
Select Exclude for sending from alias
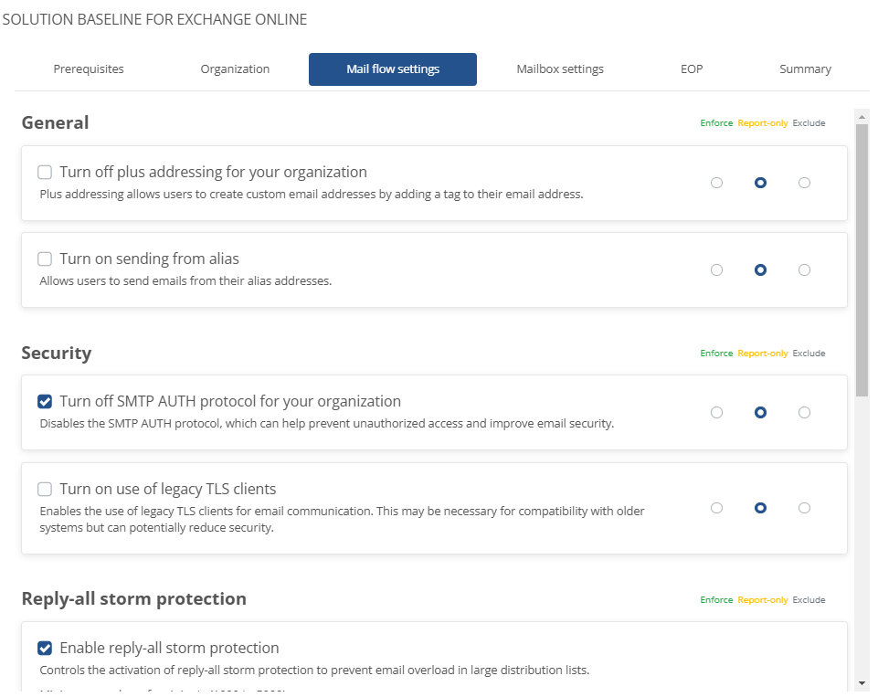(x=804, y=270)
